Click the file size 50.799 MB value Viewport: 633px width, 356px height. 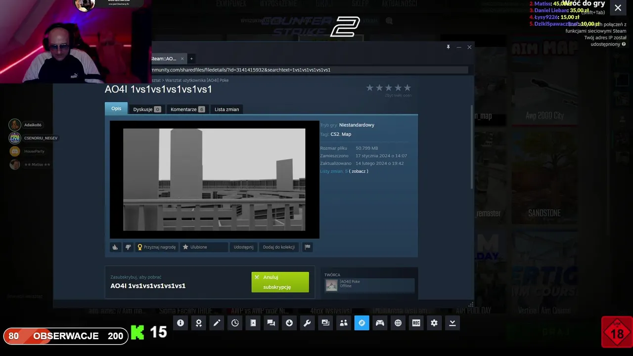[x=366, y=148]
